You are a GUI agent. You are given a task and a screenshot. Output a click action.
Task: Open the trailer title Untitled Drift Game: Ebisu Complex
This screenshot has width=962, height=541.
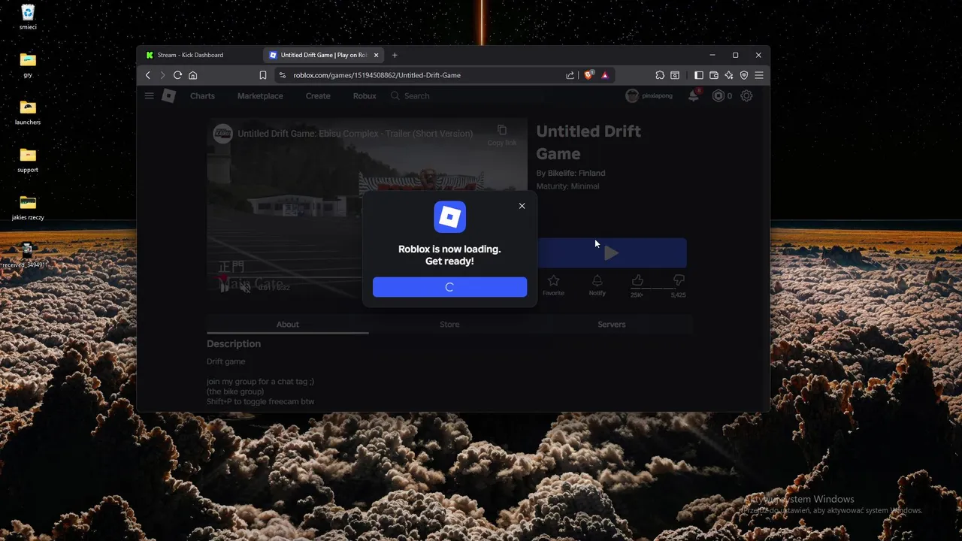[x=355, y=134]
